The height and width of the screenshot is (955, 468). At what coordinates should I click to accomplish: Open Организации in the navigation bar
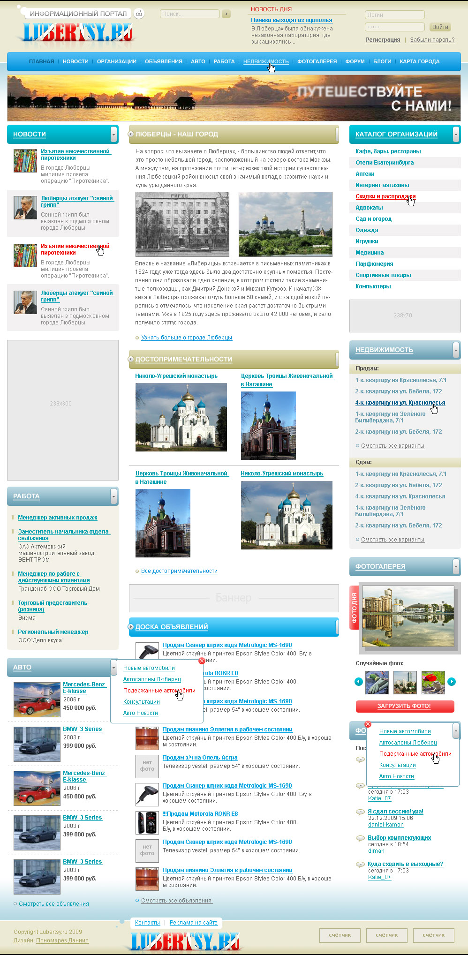click(x=117, y=61)
